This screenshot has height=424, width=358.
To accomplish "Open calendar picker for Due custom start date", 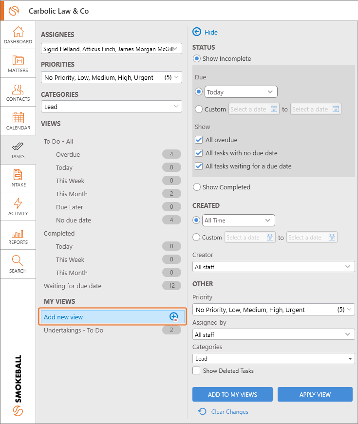I will click(274, 109).
